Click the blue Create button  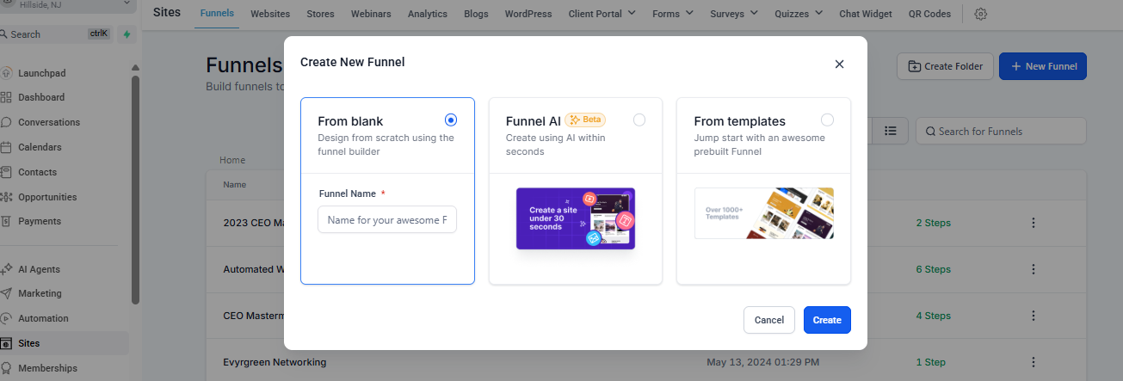coord(827,320)
